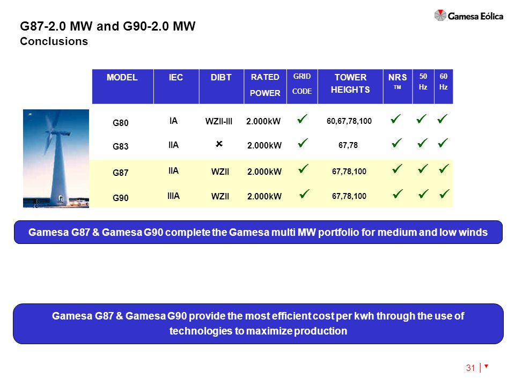Select the G80 model name

pyautogui.click(x=121, y=123)
